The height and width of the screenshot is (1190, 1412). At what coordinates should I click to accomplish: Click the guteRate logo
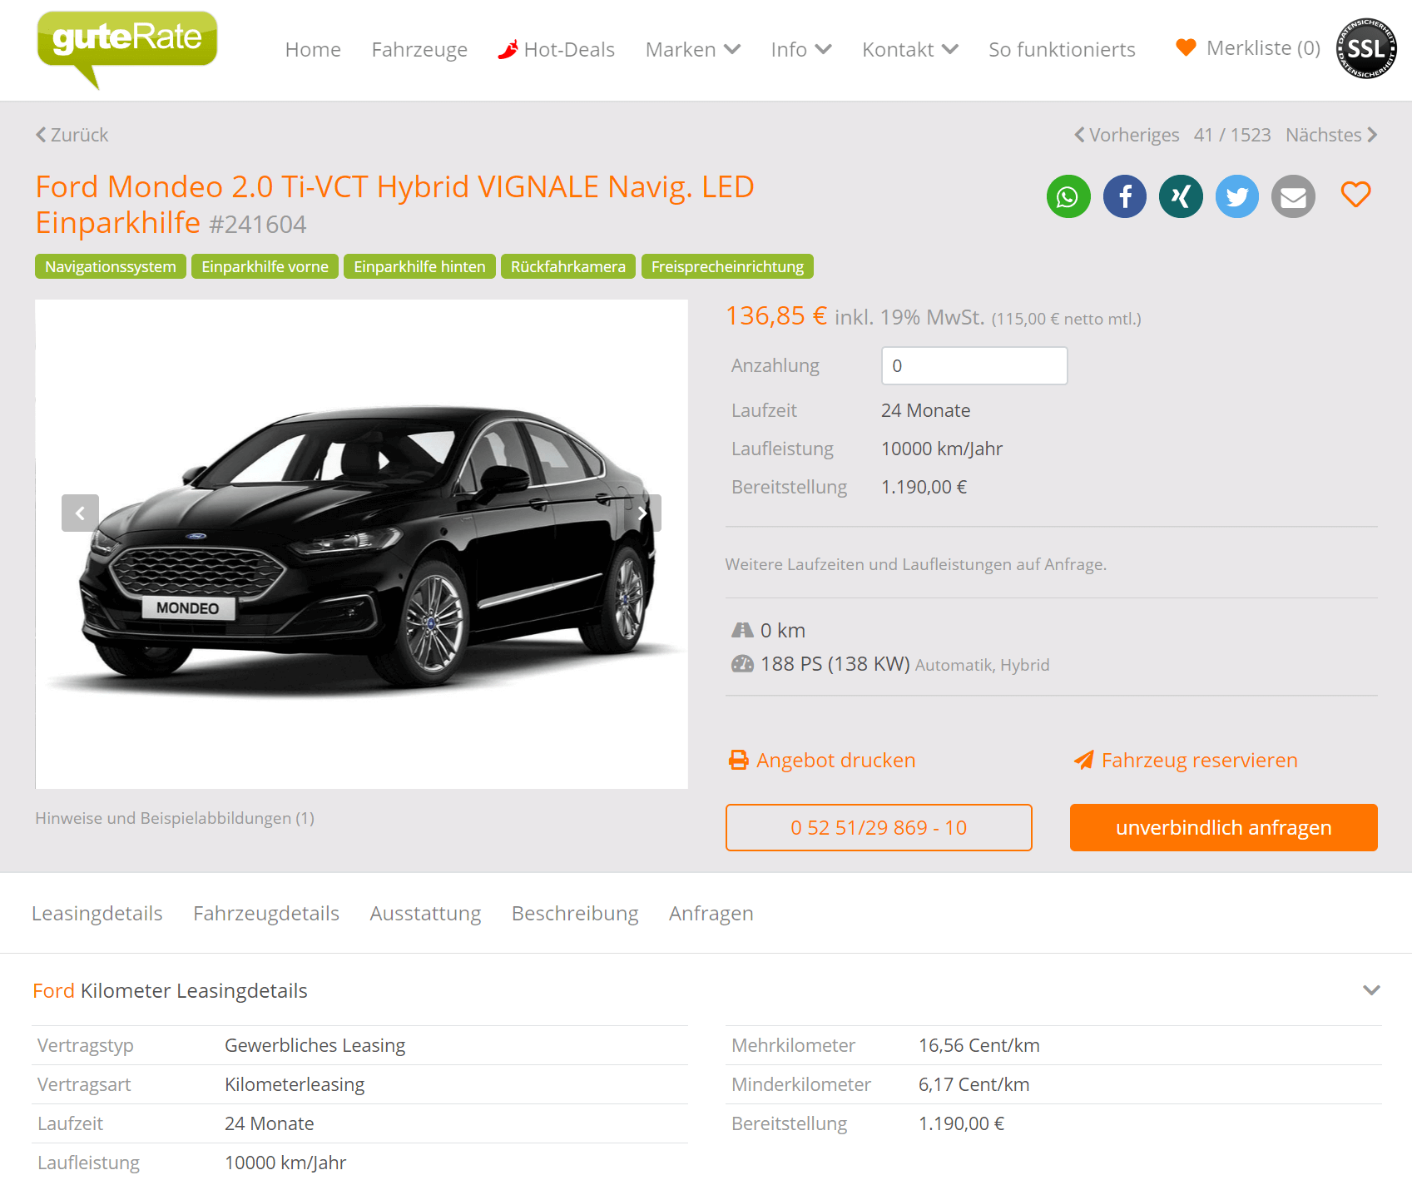127,48
